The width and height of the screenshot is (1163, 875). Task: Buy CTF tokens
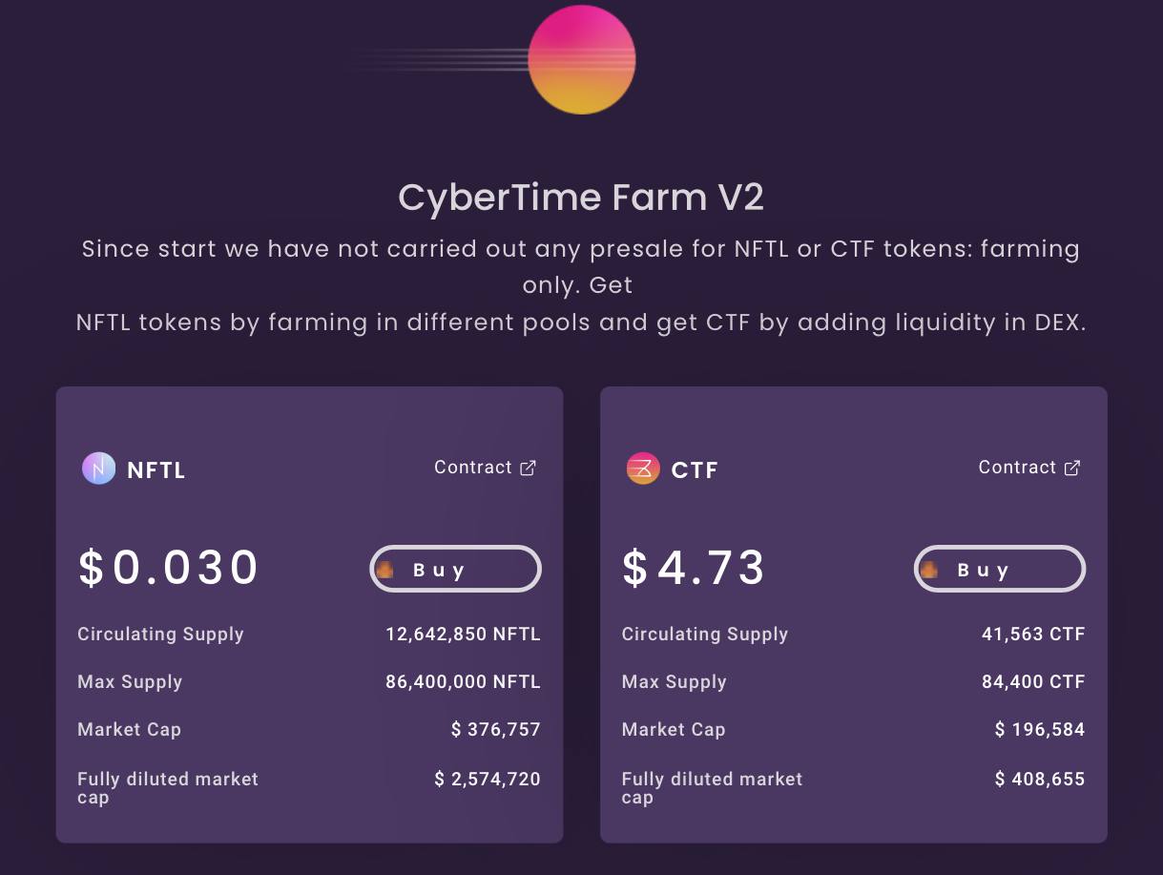point(1000,570)
